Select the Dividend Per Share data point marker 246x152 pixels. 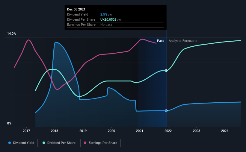[x=166, y=71]
